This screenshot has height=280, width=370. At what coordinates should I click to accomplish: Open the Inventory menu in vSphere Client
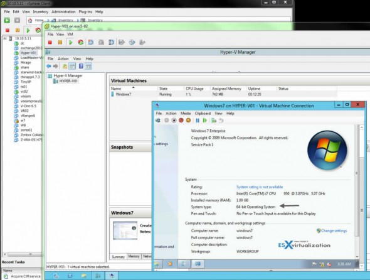40,11
